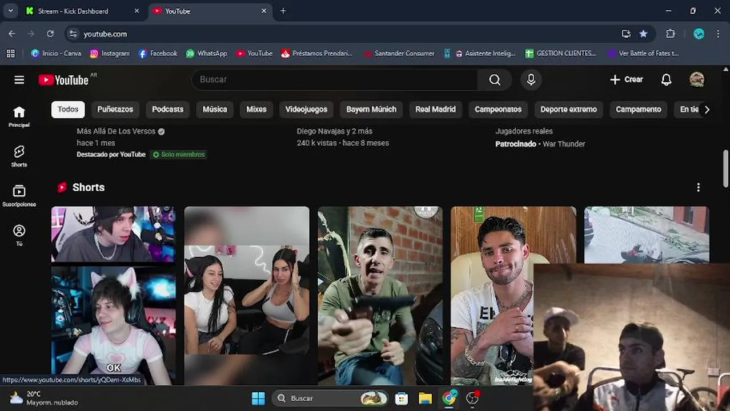
Task: Start voice search with microphone icon
Action: click(x=531, y=80)
